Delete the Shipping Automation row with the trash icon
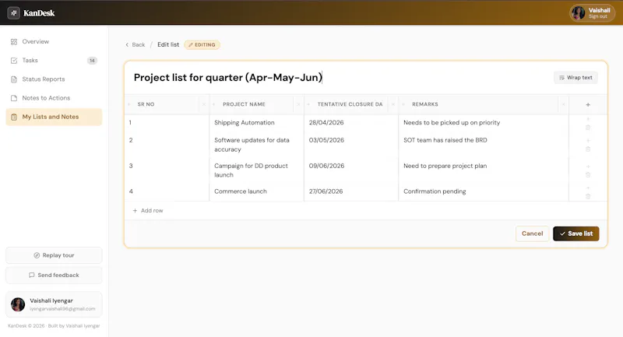 click(588, 128)
